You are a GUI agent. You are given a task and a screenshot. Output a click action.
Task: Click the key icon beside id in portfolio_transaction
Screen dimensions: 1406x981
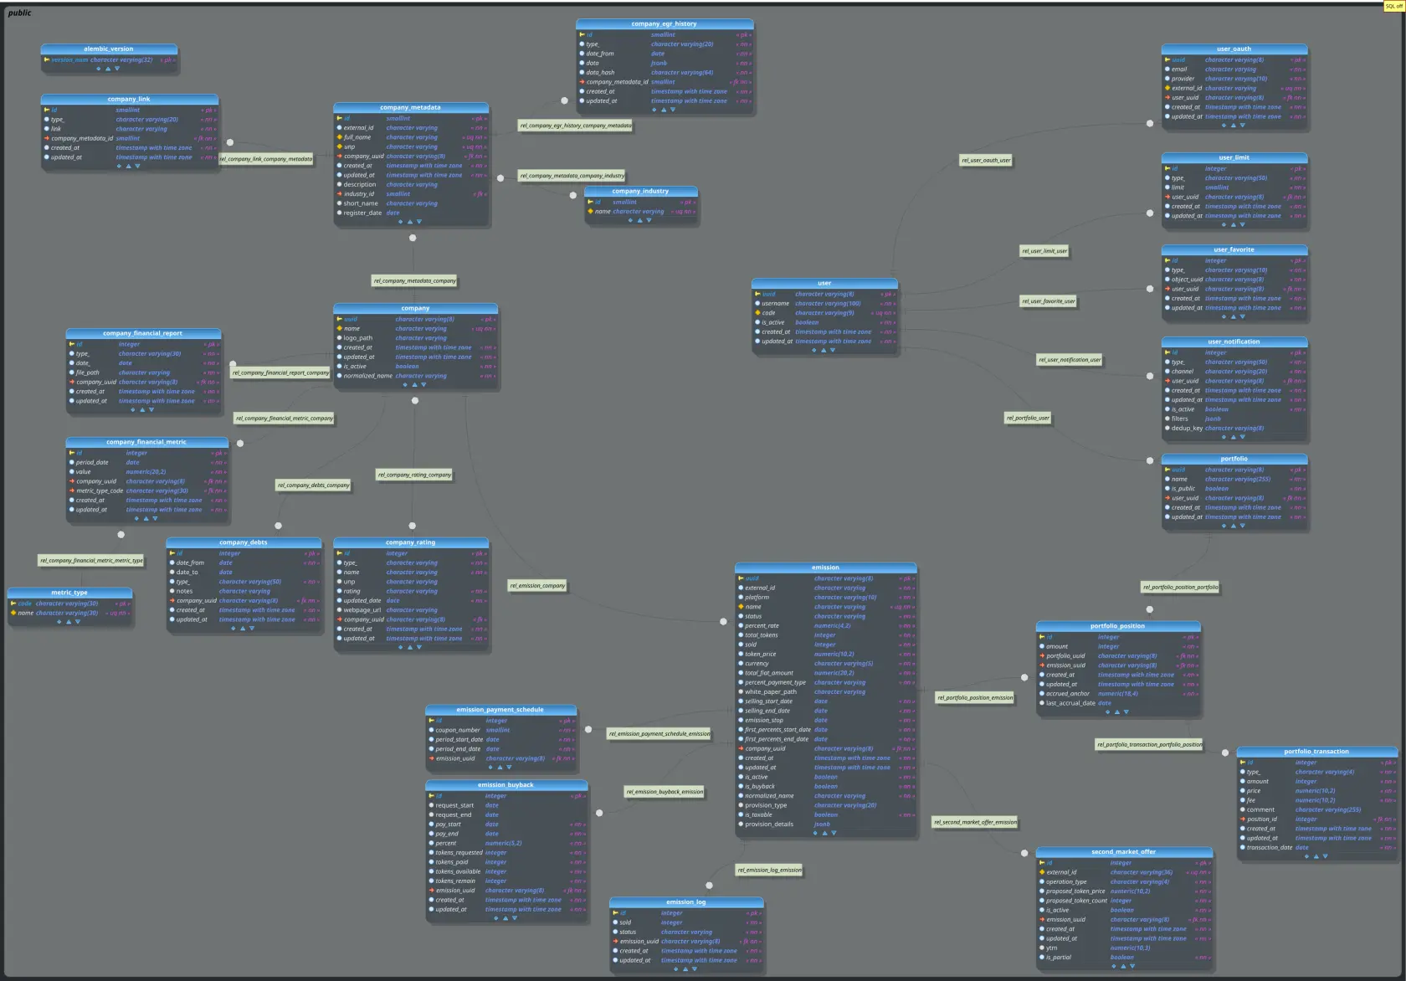1244,762
